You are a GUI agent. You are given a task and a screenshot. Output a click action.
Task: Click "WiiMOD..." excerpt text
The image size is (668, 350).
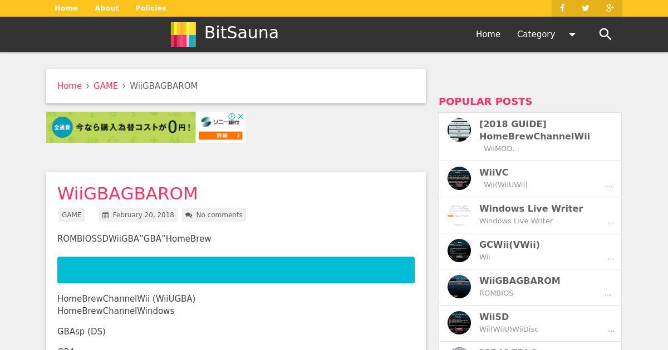(501, 149)
